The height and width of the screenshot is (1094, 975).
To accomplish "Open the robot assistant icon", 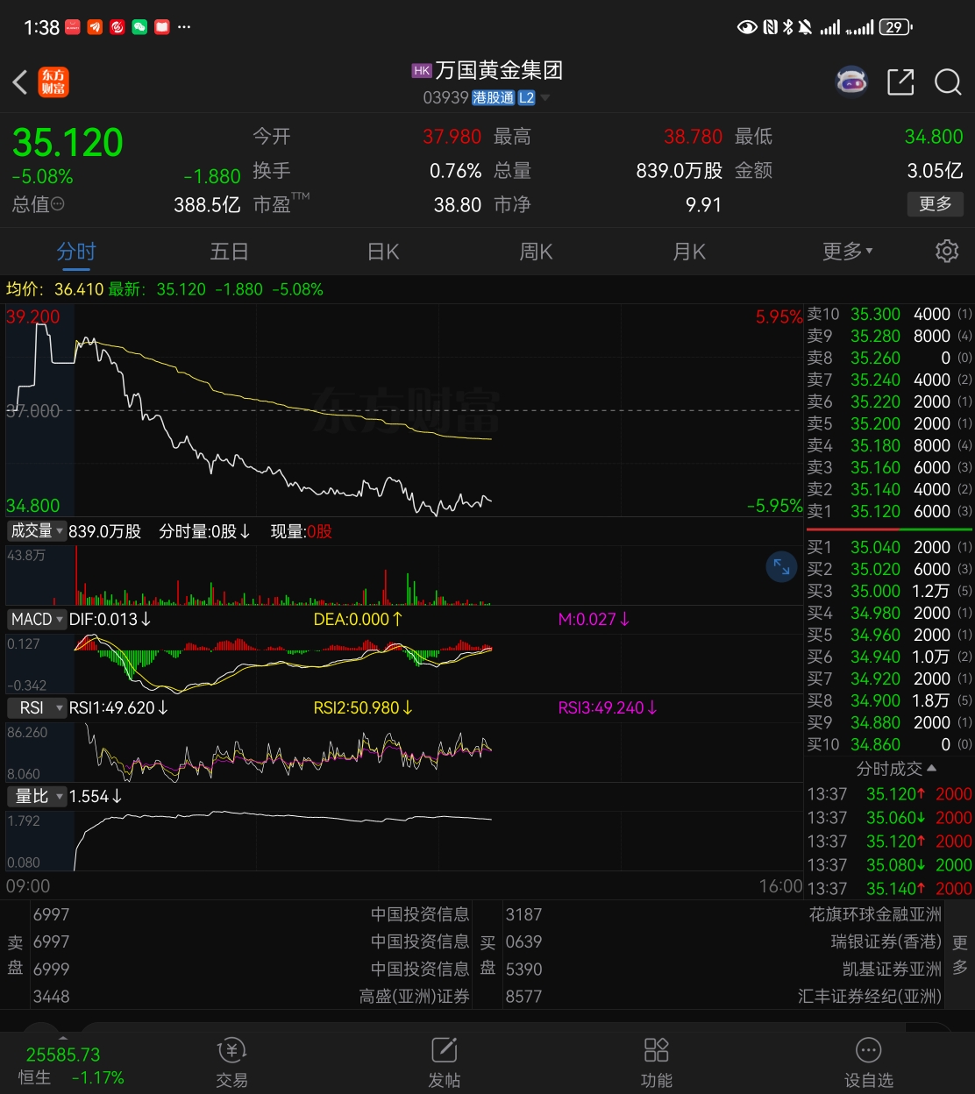I will [x=851, y=82].
